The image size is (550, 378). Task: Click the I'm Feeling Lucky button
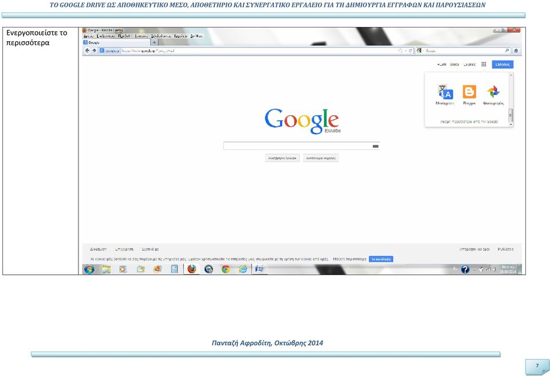[321, 158]
